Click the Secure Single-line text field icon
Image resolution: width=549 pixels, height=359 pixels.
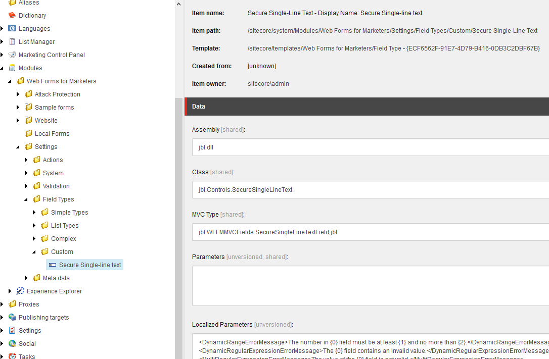click(53, 265)
